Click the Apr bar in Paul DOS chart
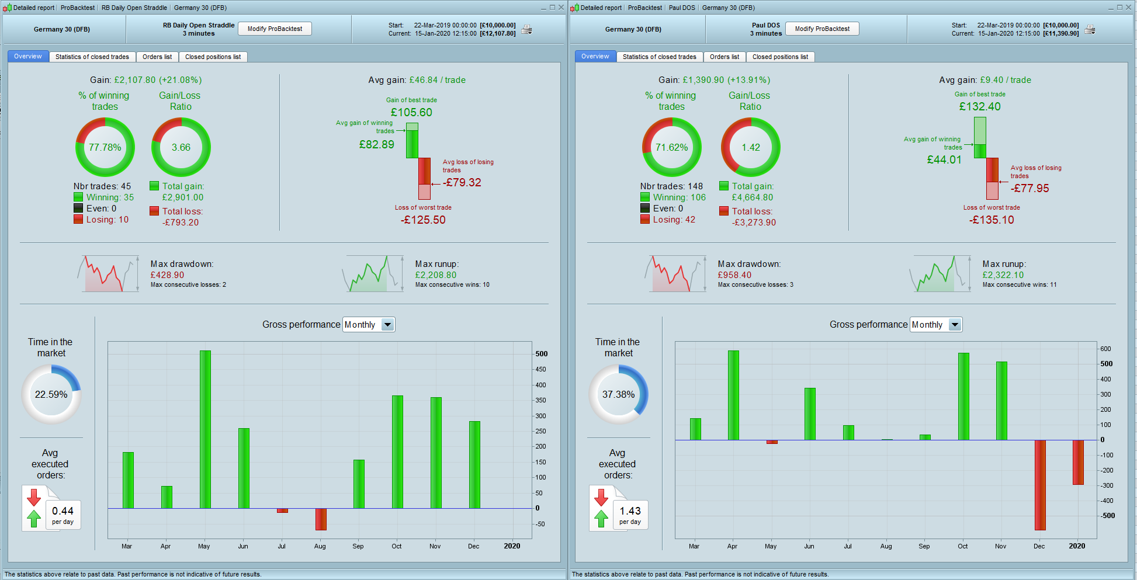This screenshot has height=580, width=1137. 733,395
